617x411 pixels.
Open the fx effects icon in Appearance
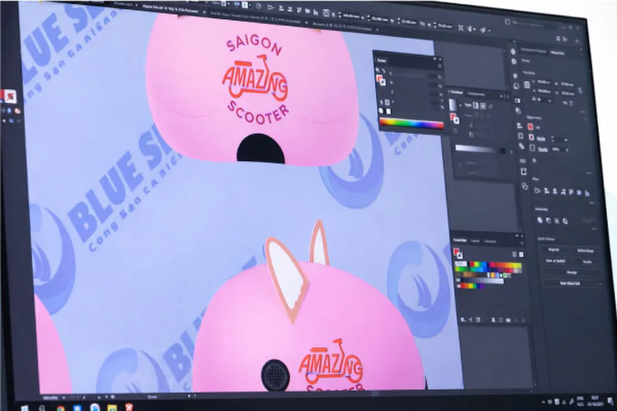[x=535, y=160]
